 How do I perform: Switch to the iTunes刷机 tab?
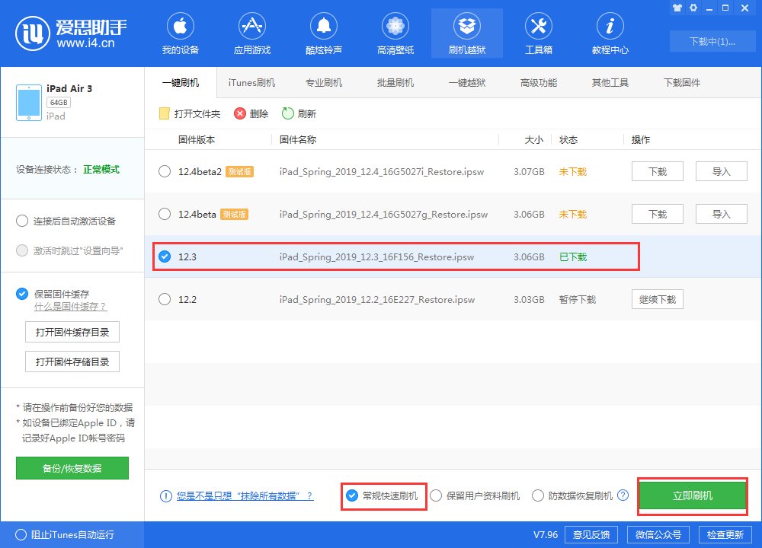click(251, 82)
